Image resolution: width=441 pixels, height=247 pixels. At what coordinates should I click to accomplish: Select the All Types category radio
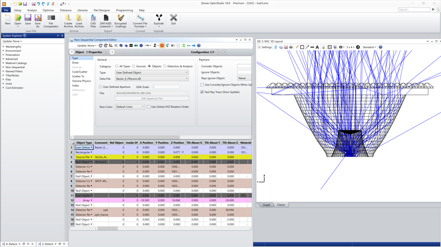tap(117, 66)
